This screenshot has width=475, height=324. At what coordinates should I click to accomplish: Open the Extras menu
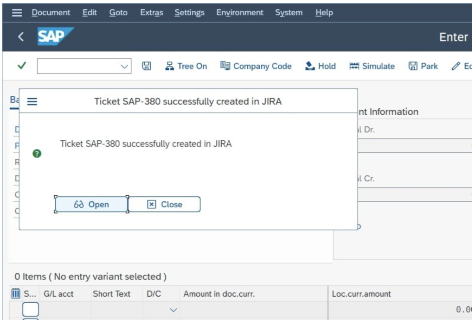152,12
